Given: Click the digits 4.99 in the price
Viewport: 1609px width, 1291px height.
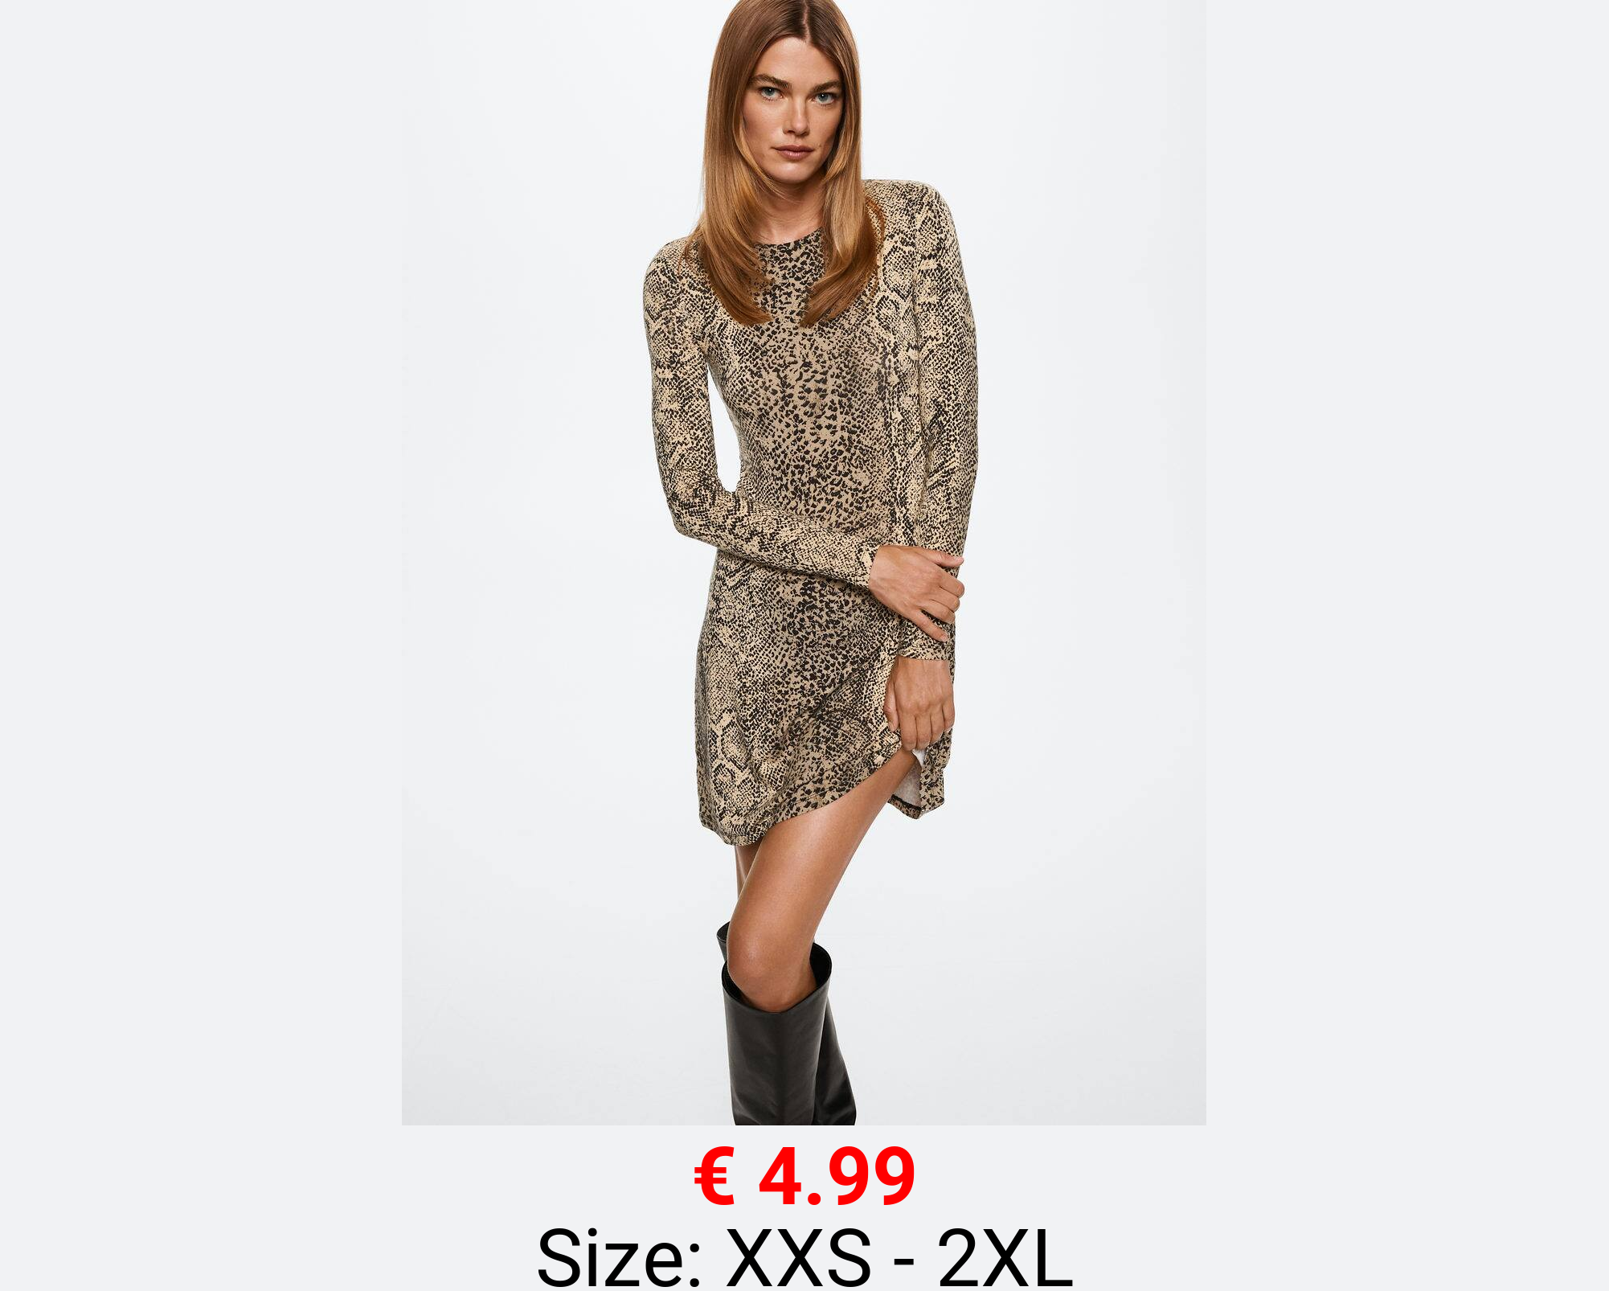Looking at the screenshot, I should (837, 1177).
